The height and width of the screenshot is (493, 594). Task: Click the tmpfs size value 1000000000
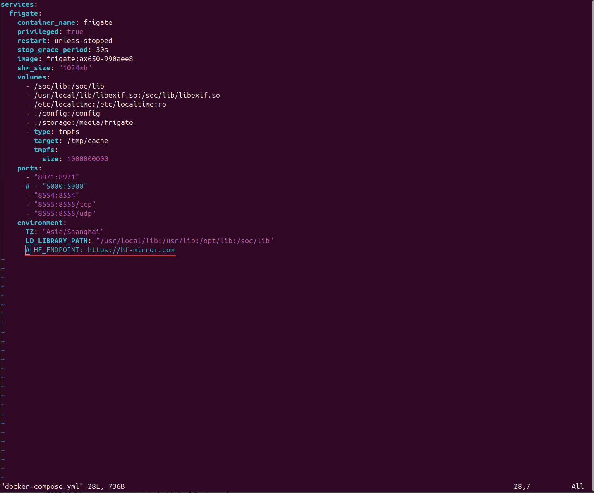(87, 159)
